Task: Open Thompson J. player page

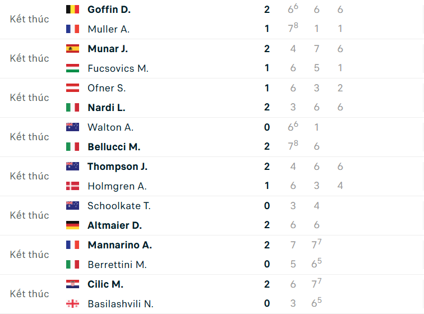Action: click(x=117, y=167)
